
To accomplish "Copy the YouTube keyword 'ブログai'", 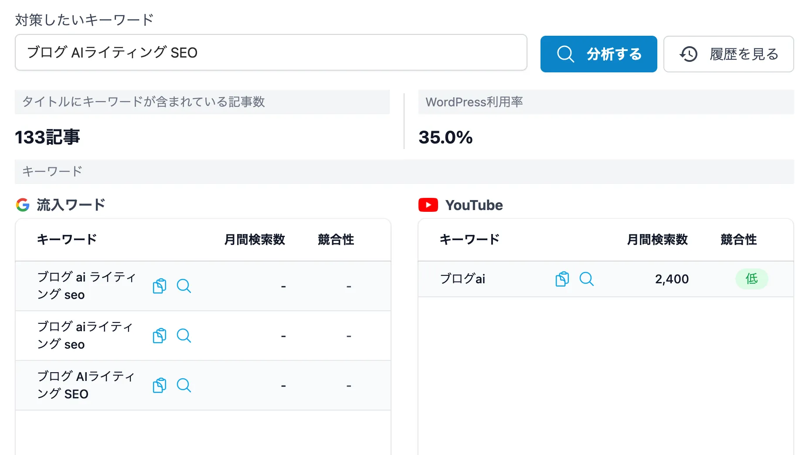I will click(562, 279).
